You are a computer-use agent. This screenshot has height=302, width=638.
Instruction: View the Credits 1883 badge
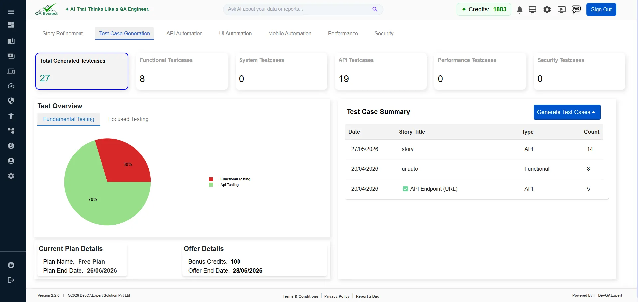click(484, 9)
